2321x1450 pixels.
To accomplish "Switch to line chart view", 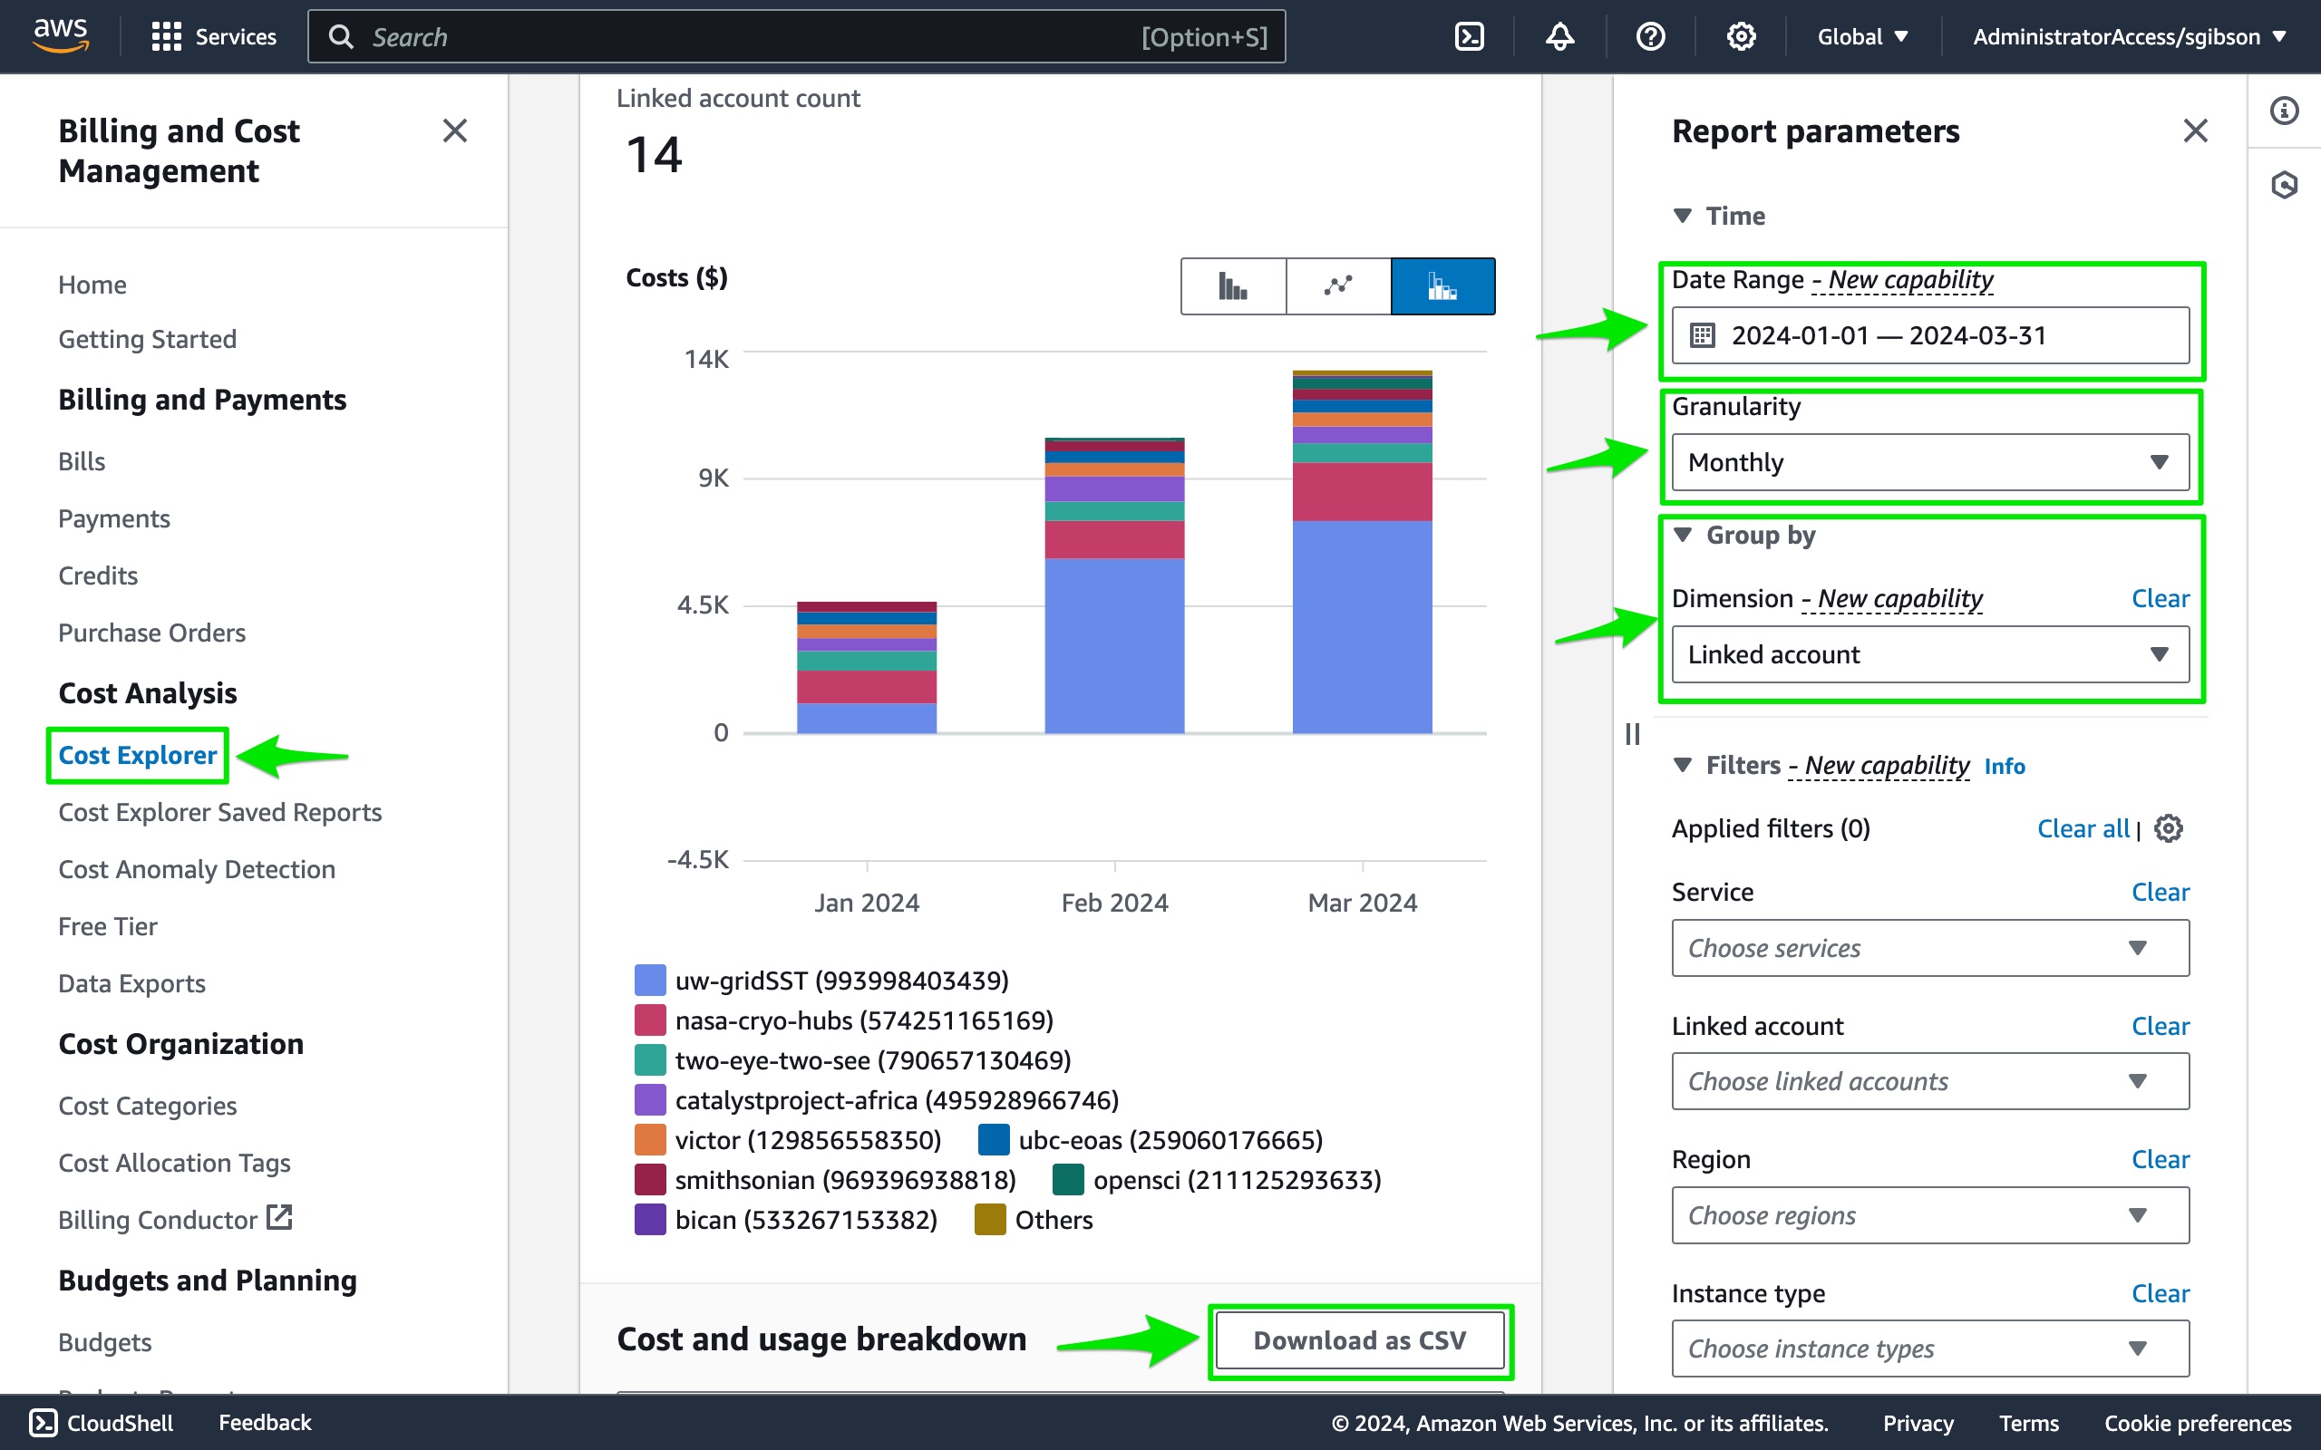I will pos(1338,285).
